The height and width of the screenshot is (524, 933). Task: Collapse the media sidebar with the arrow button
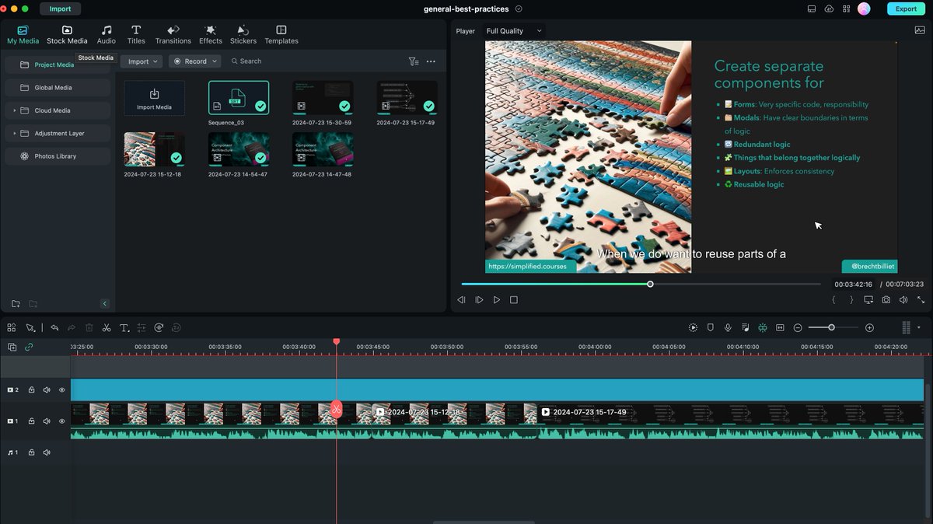tap(105, 304)
